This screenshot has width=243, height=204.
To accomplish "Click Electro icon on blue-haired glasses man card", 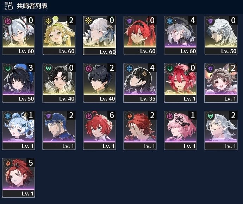I will (48, 116).
